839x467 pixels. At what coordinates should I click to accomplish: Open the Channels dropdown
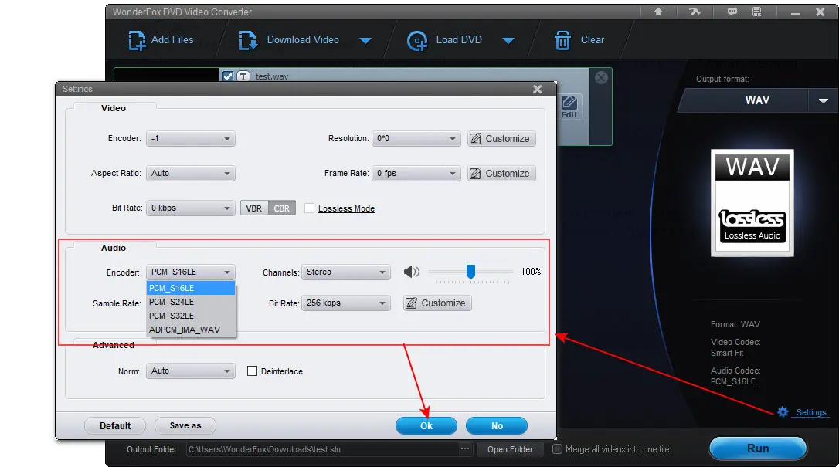tap(345, 272)
